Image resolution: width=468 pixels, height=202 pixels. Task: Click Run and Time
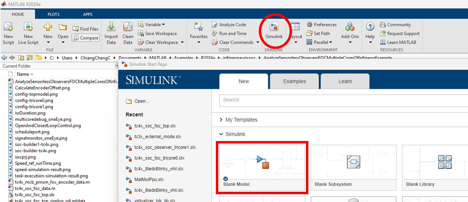pyautogui.click(x=229, y=34)
